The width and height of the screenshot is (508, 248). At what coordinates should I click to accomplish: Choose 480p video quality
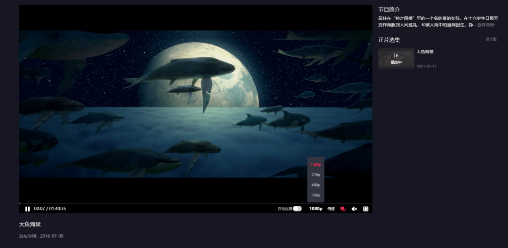316,185
